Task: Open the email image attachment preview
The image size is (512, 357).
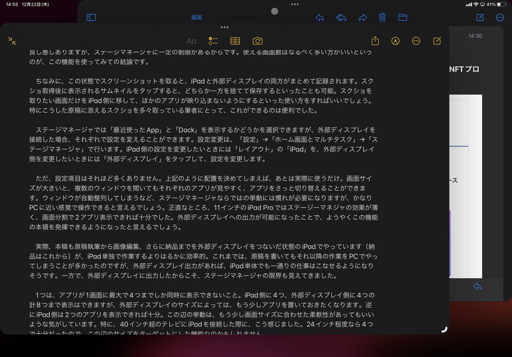Action: pyautogui.click(x=466, y=186)
